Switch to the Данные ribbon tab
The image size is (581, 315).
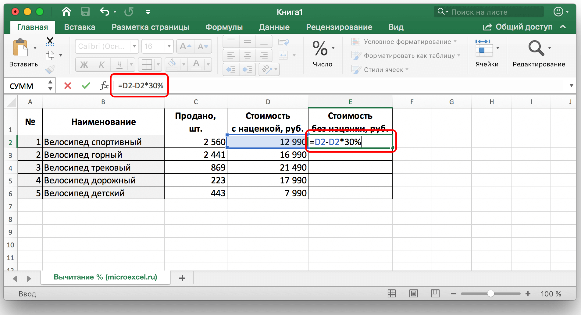[x=274, y=27]
